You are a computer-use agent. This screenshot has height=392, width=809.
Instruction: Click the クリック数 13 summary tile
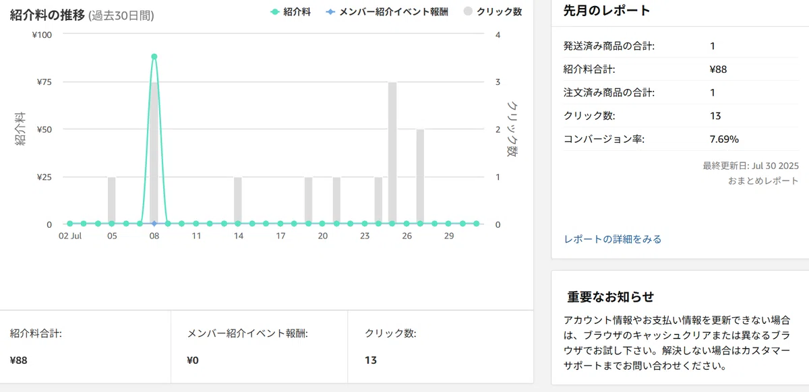(x=440, y=347)
